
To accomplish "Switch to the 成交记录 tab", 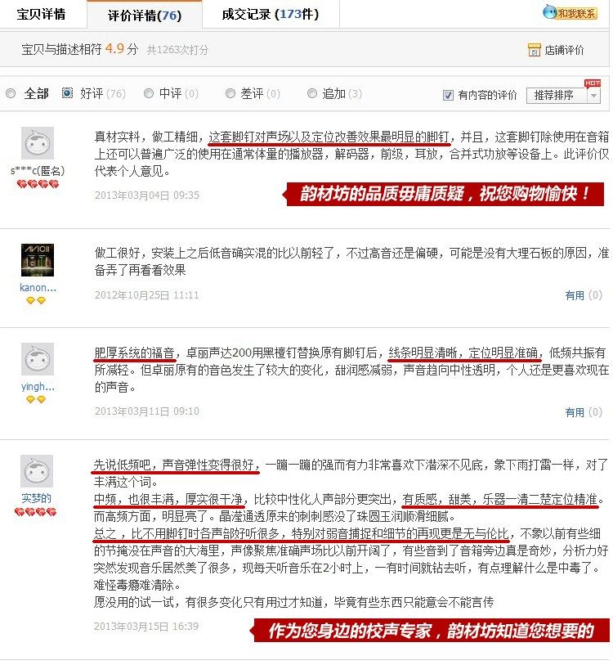I will [x=271, y=15].
